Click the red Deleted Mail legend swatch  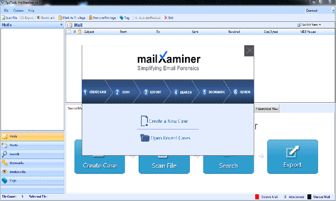[257, 197]
